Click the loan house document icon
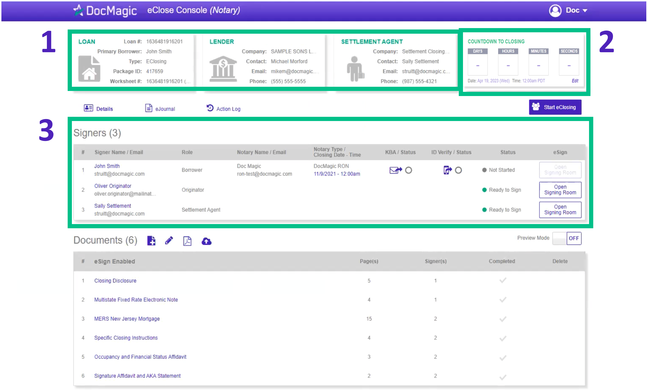 pos(89,69)
